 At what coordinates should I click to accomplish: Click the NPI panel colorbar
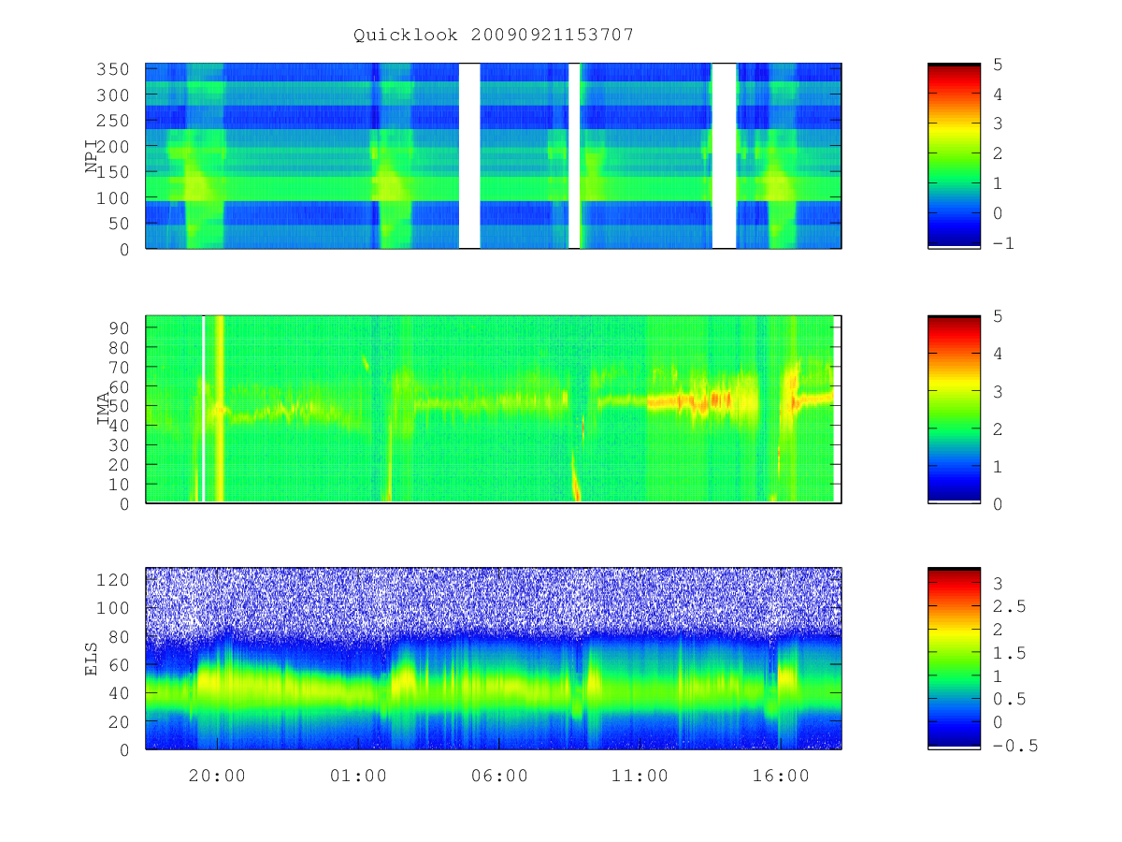954,156
